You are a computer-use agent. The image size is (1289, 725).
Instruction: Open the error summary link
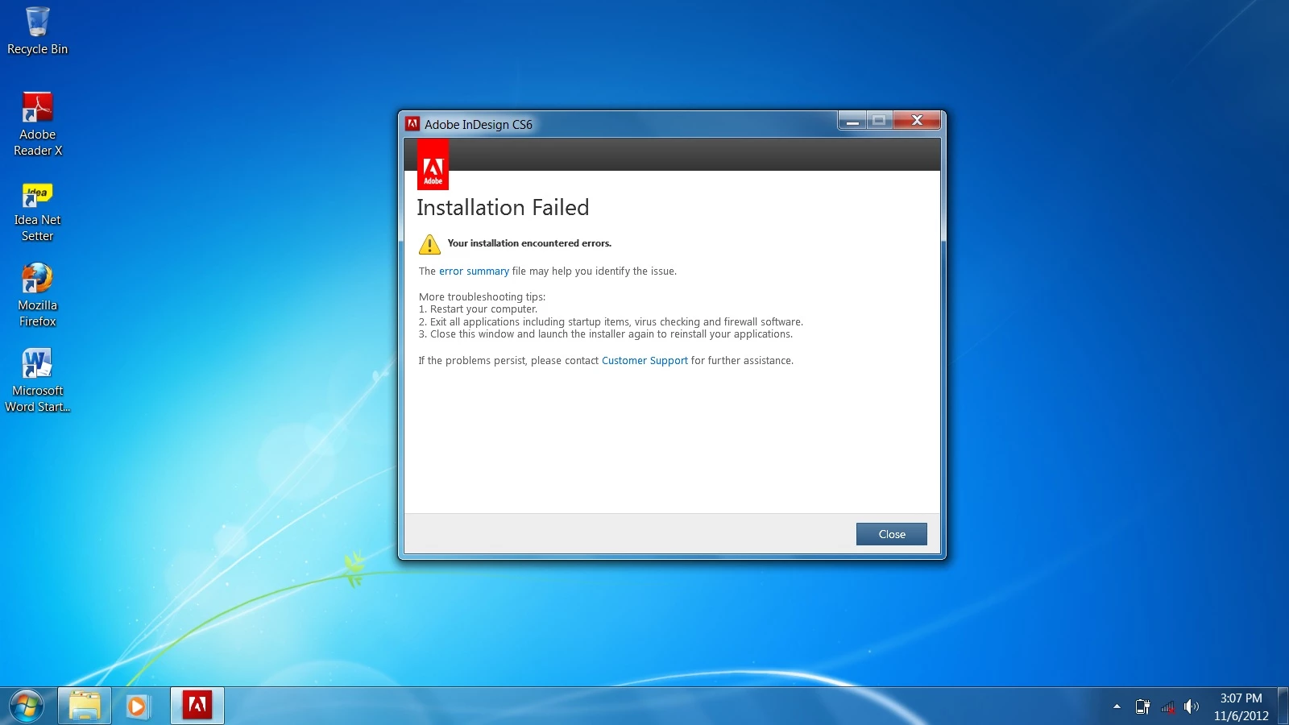click(474, 271)
